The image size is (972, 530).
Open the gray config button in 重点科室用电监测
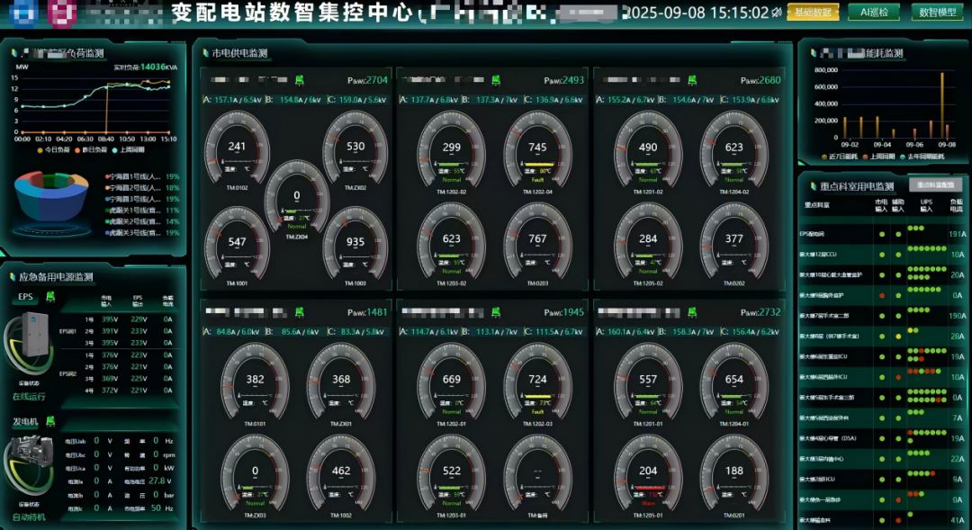935,184
